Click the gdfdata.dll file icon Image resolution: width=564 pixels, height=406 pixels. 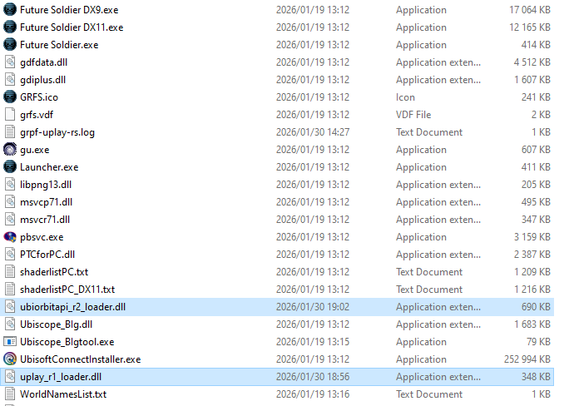10,62
